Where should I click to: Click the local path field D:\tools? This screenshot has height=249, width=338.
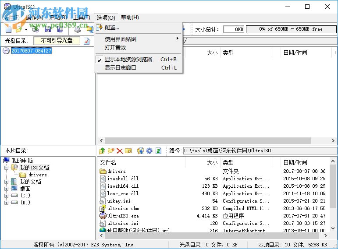pos(260,151)
